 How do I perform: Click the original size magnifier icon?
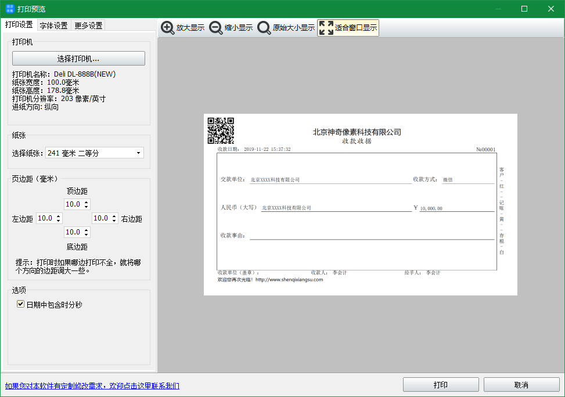[264, 28]
